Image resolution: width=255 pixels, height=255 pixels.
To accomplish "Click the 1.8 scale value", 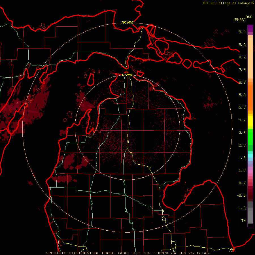I will [x=242, y=158].
